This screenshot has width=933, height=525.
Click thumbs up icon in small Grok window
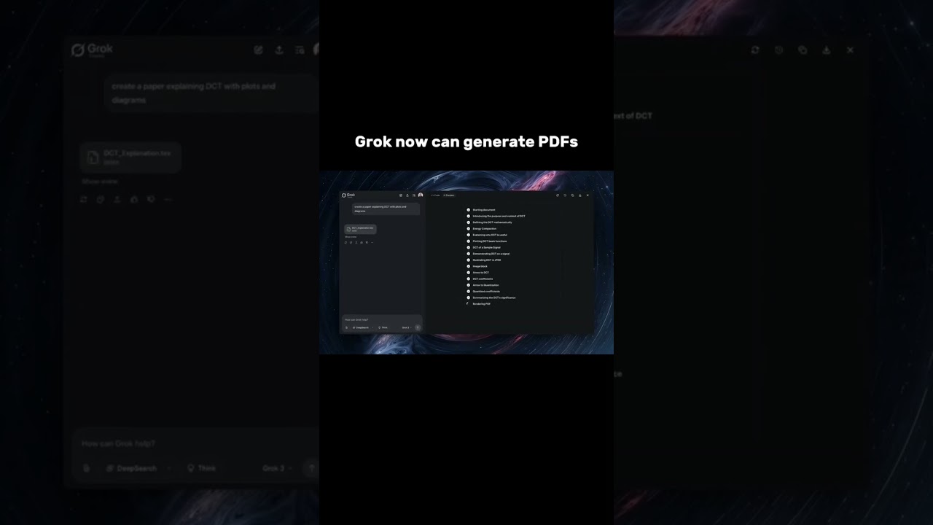[362, 242]
